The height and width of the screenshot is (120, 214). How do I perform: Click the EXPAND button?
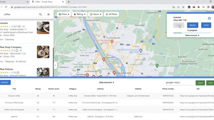point(5,82)
